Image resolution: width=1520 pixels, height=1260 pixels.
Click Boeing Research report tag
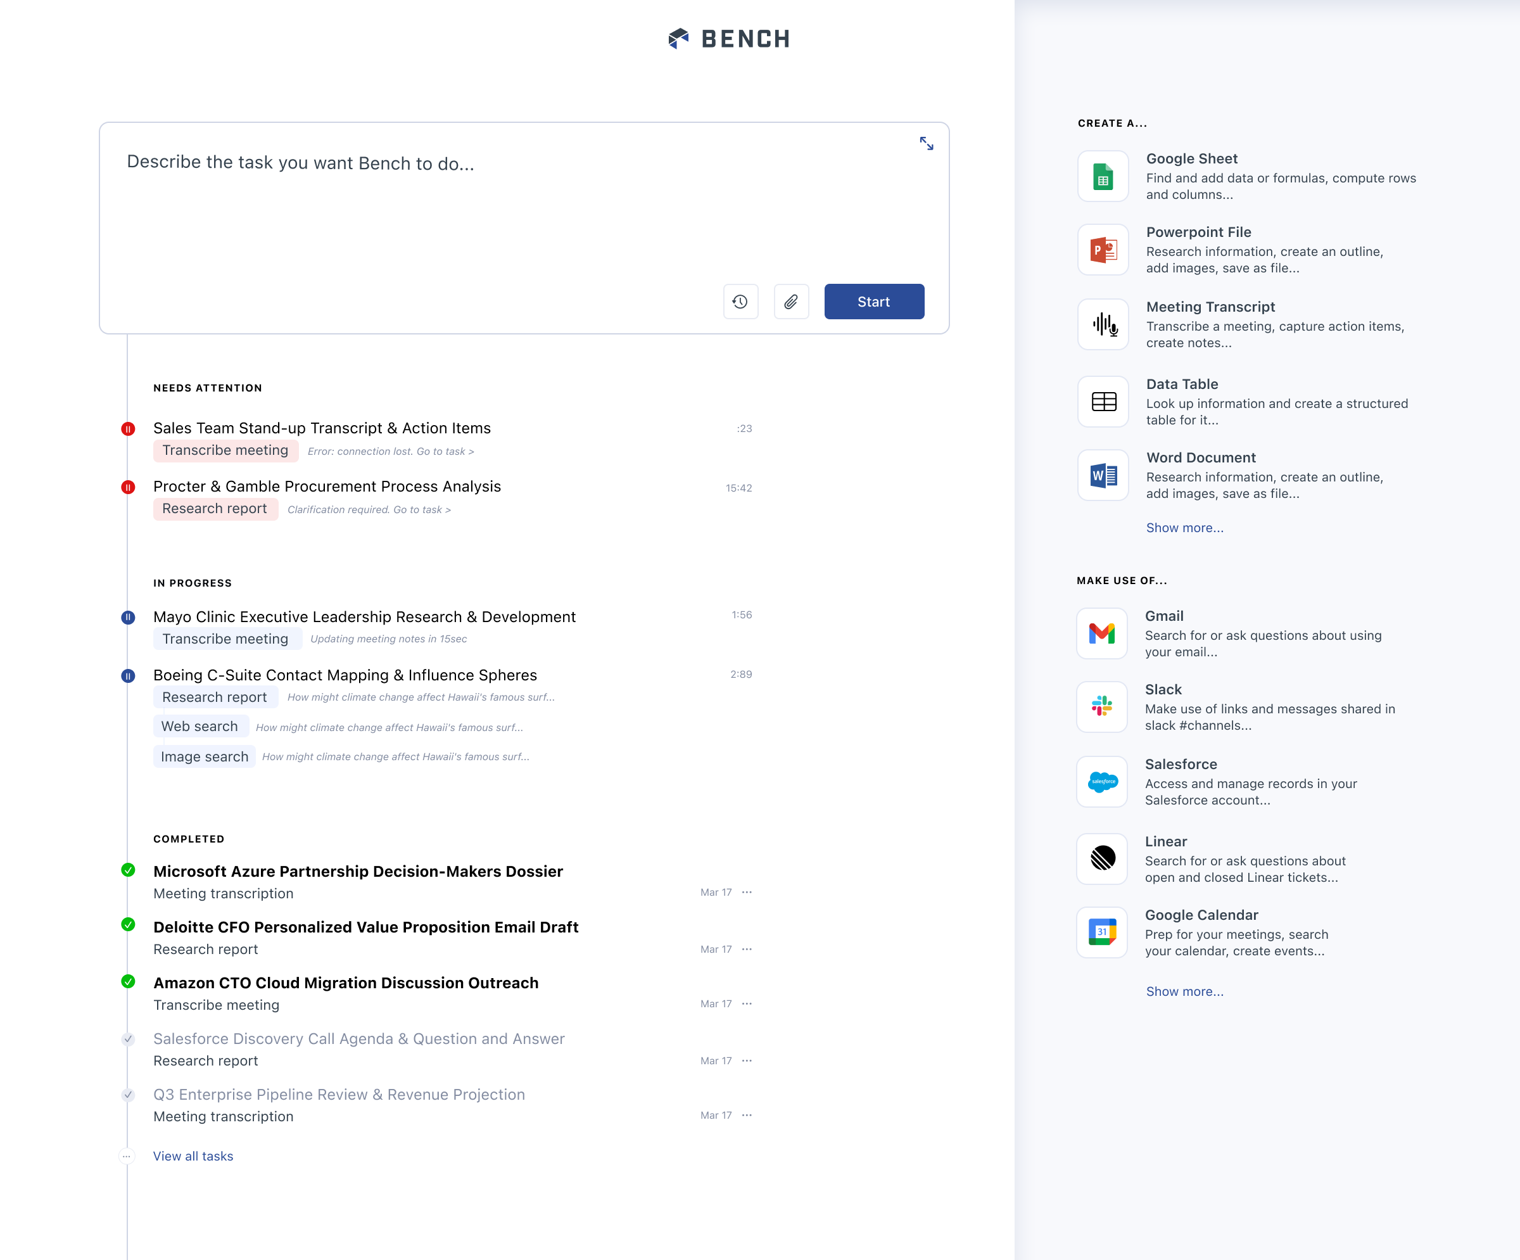click(x=215, y=697)
